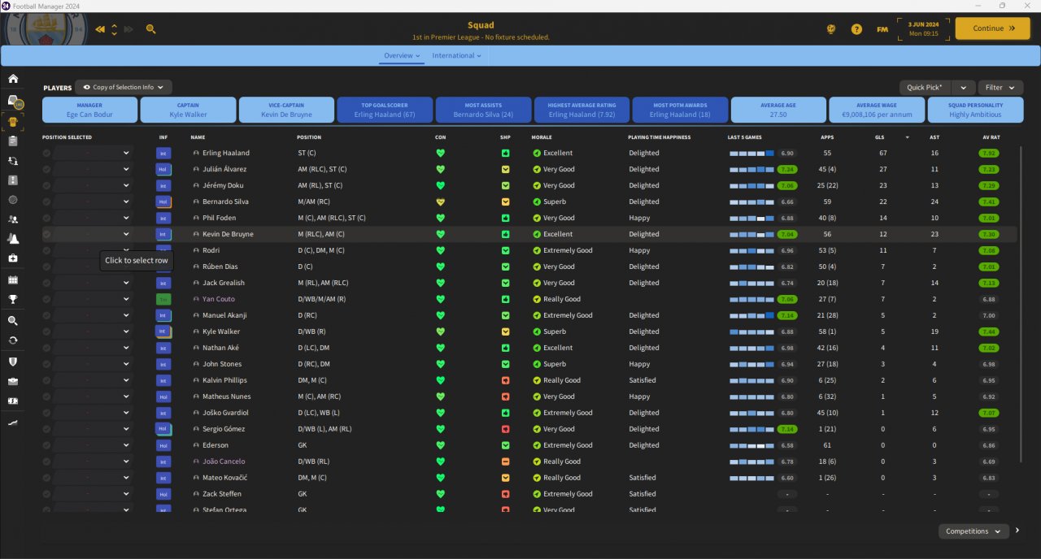Select Jack Grealish's row tick circle
The width and height of the screenshot is (1041, 559).
[46, 283]
